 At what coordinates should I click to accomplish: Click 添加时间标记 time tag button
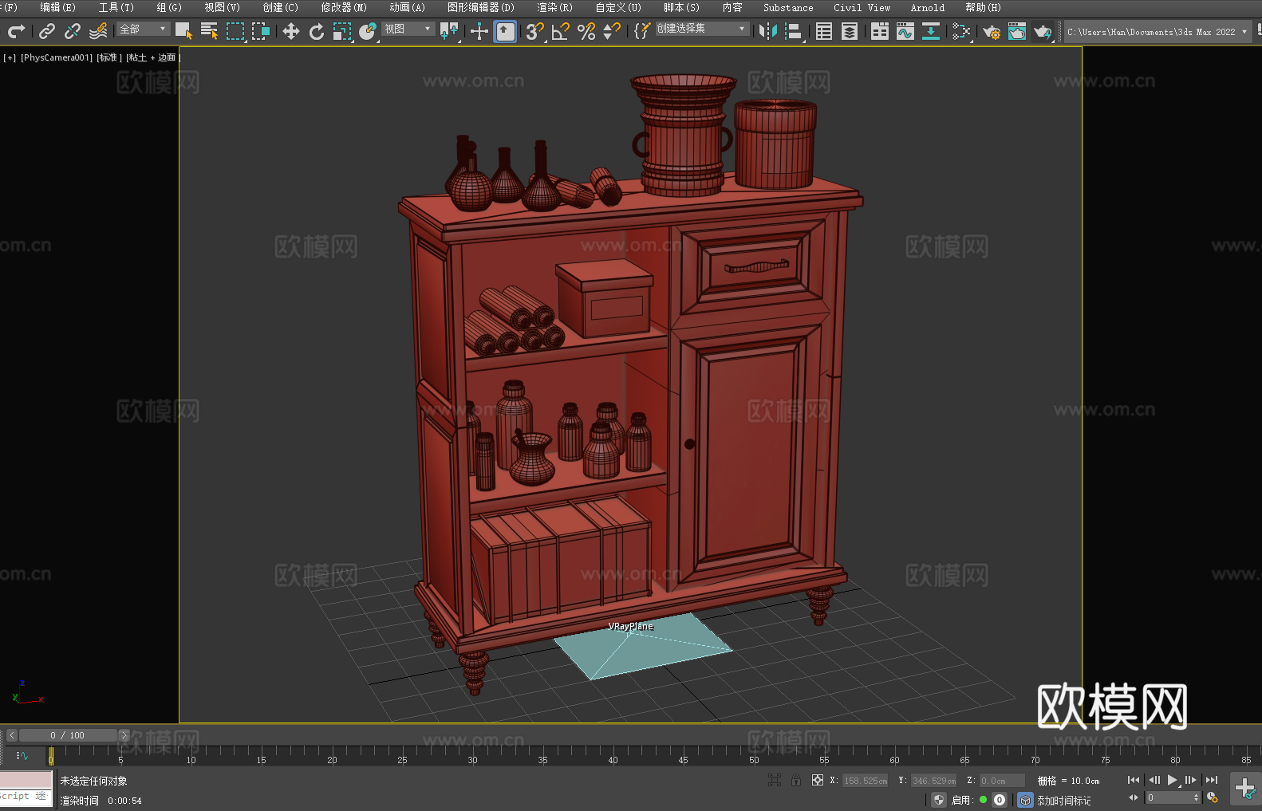[x=1063, y=801]
